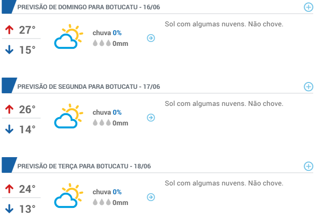
Task: Click Domingo's sun and cloud weather icon
Action: [69, 37]
